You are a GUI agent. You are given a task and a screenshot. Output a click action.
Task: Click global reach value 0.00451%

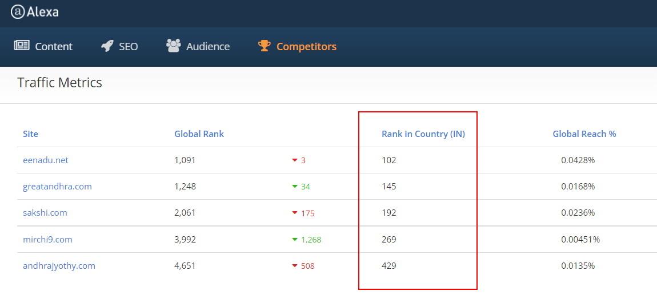coord(580,240)
